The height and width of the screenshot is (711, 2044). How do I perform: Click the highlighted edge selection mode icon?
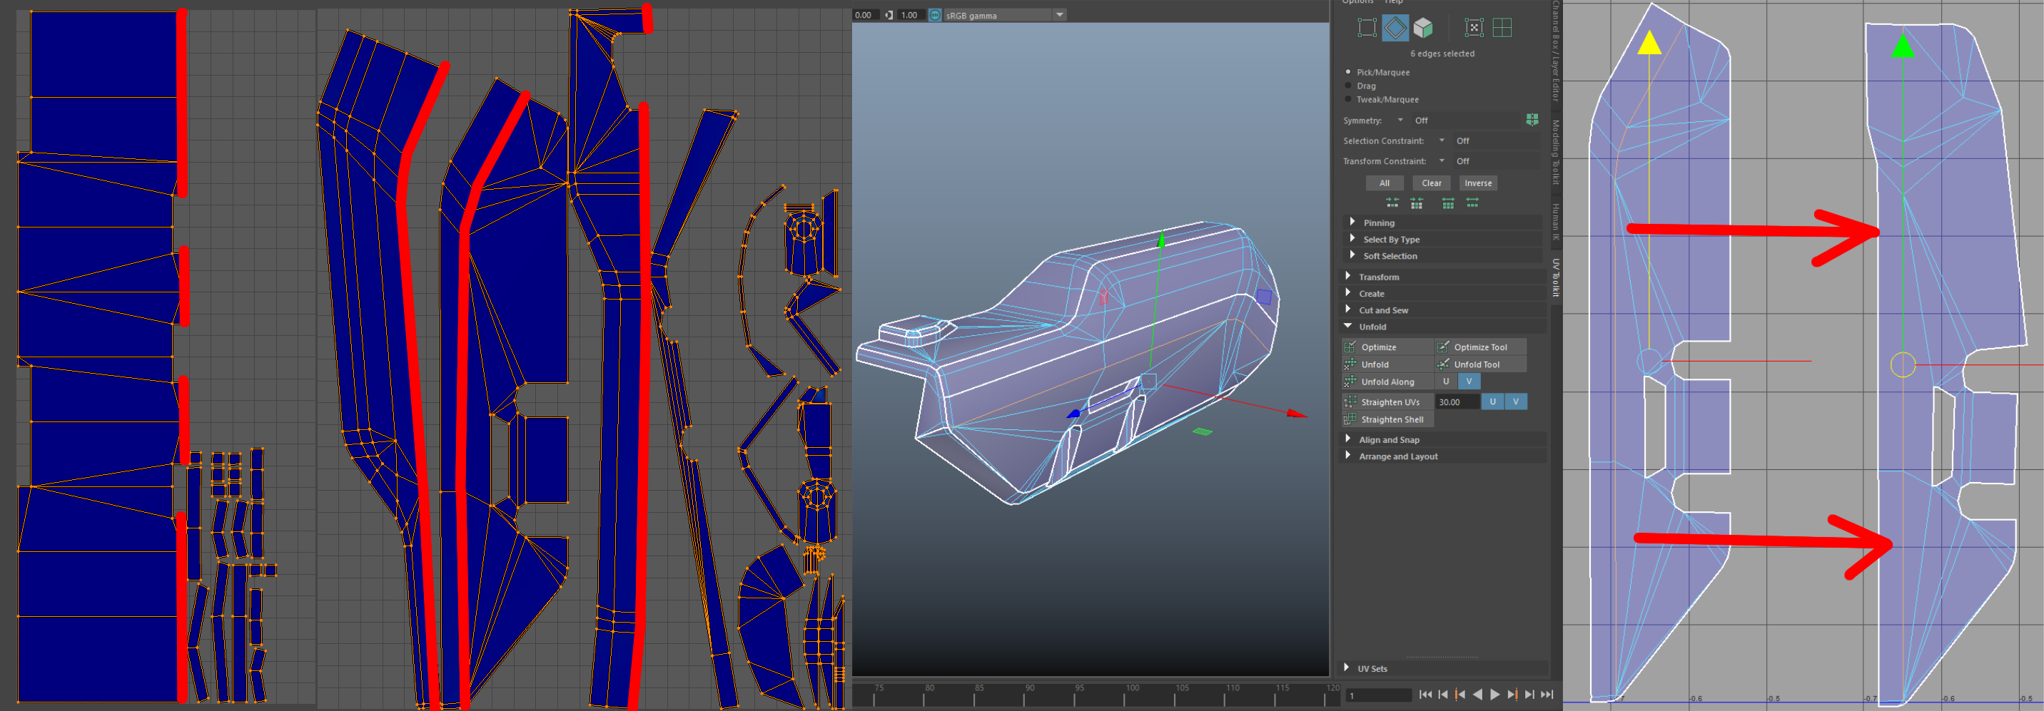click(1395, 28)
